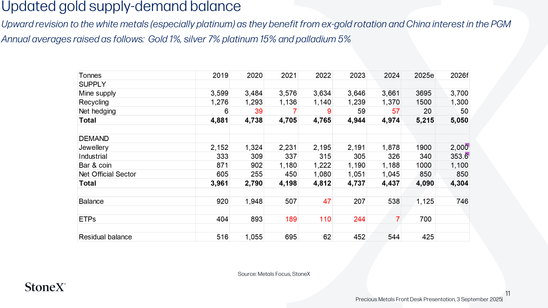Viewport: 548px width, 308px height.
Task: Click the red Balance value 47
Action: pos(327,202)
